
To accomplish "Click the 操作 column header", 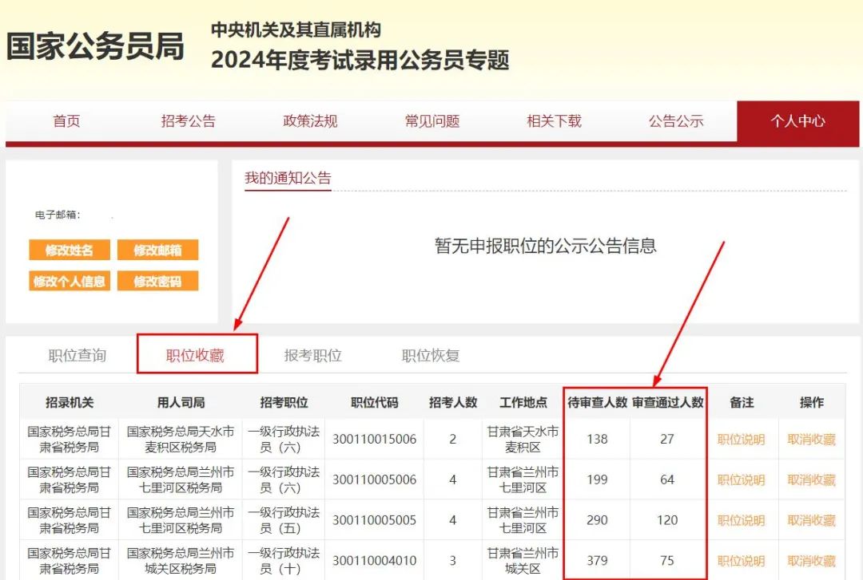I will (x=811, y=402).
